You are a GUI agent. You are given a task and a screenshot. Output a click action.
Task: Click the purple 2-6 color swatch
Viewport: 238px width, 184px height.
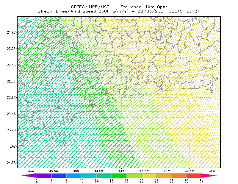tap(44, 175)
